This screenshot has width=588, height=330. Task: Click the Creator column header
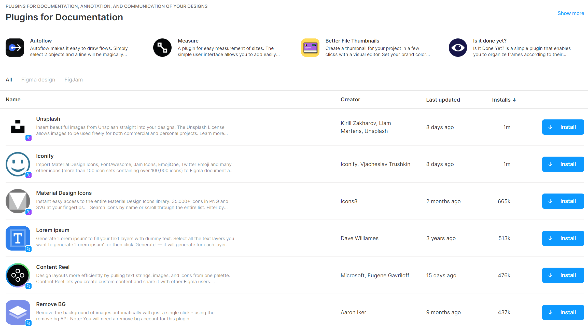(350, 100)
